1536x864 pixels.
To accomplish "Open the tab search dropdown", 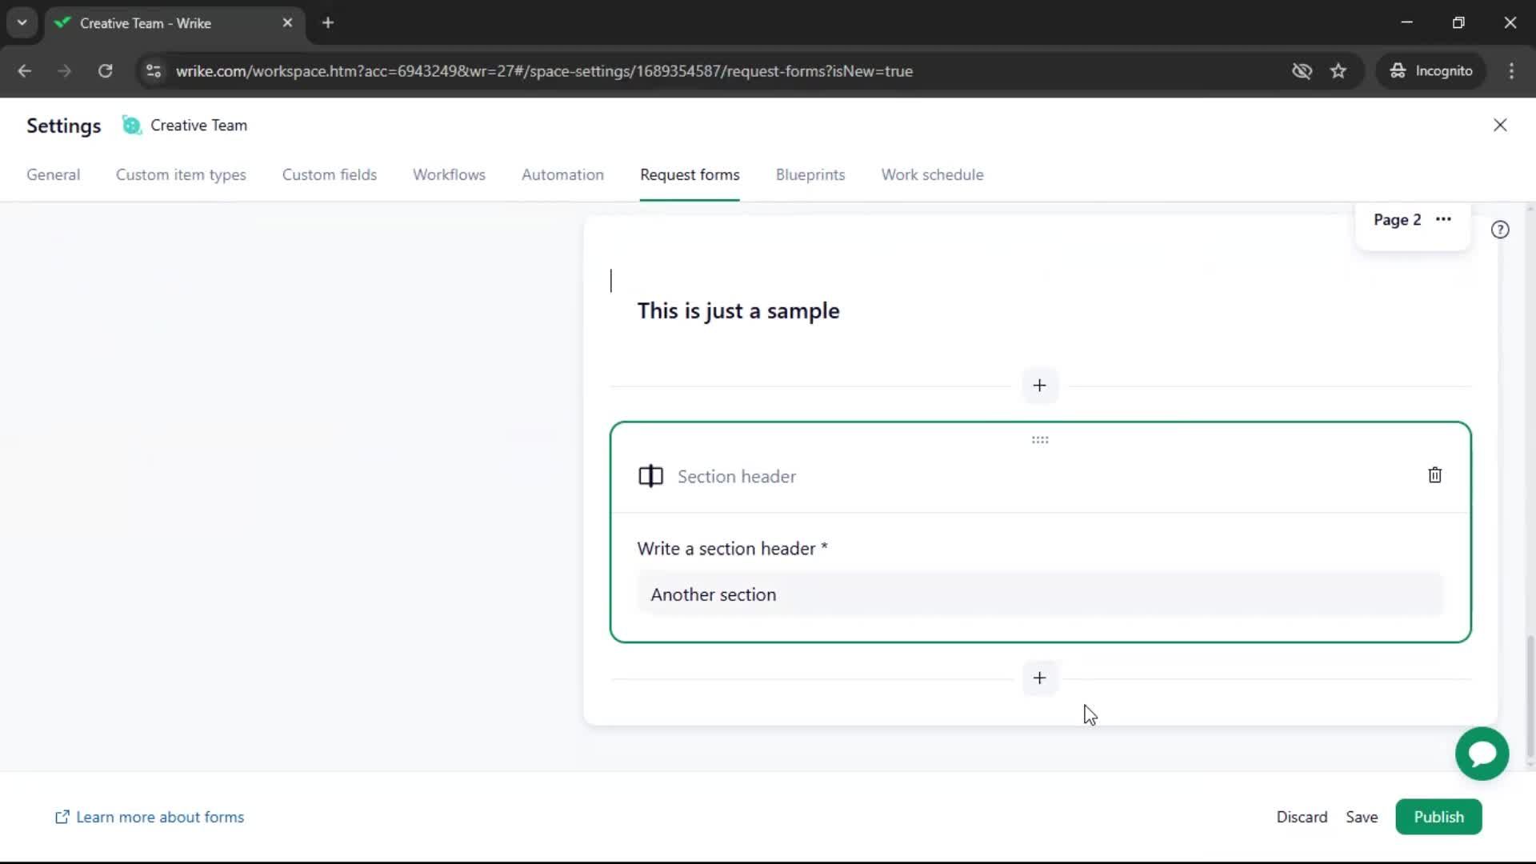I will click(22, 22).
